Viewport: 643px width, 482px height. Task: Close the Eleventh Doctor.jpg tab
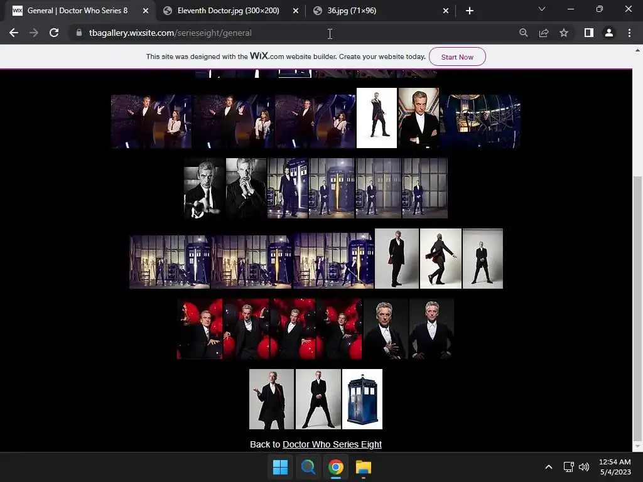(296, 11)
